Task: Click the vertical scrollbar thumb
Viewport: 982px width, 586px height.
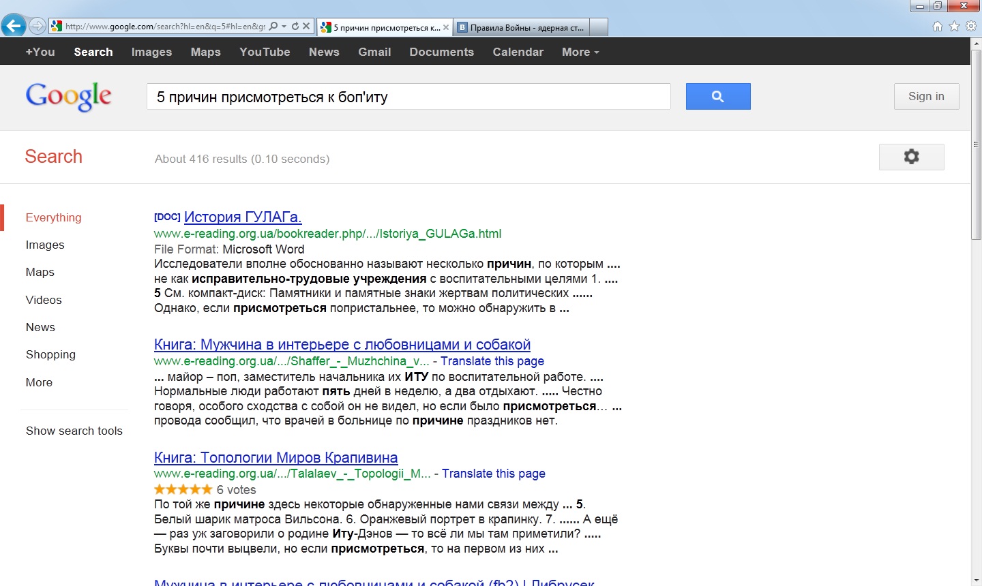Action: [976, 146]
